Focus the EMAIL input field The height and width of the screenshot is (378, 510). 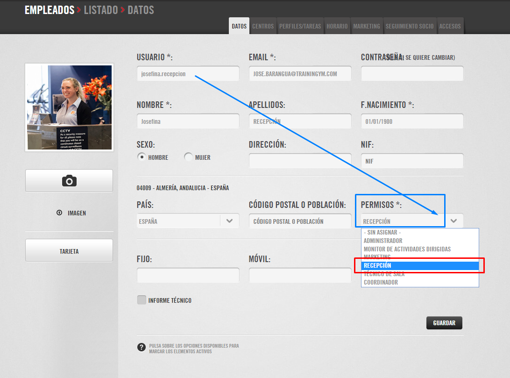point(300,73)
